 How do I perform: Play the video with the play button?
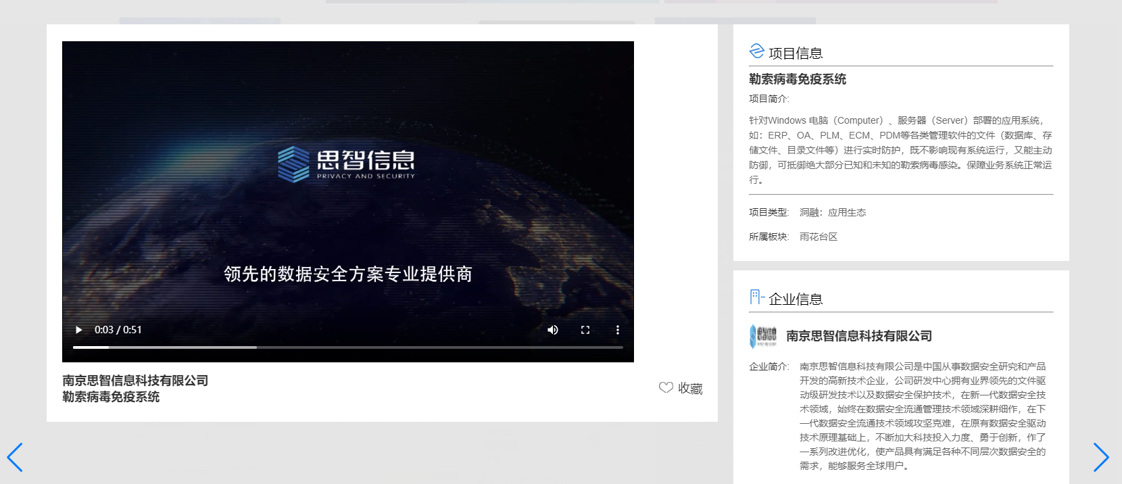click(78, 330)
